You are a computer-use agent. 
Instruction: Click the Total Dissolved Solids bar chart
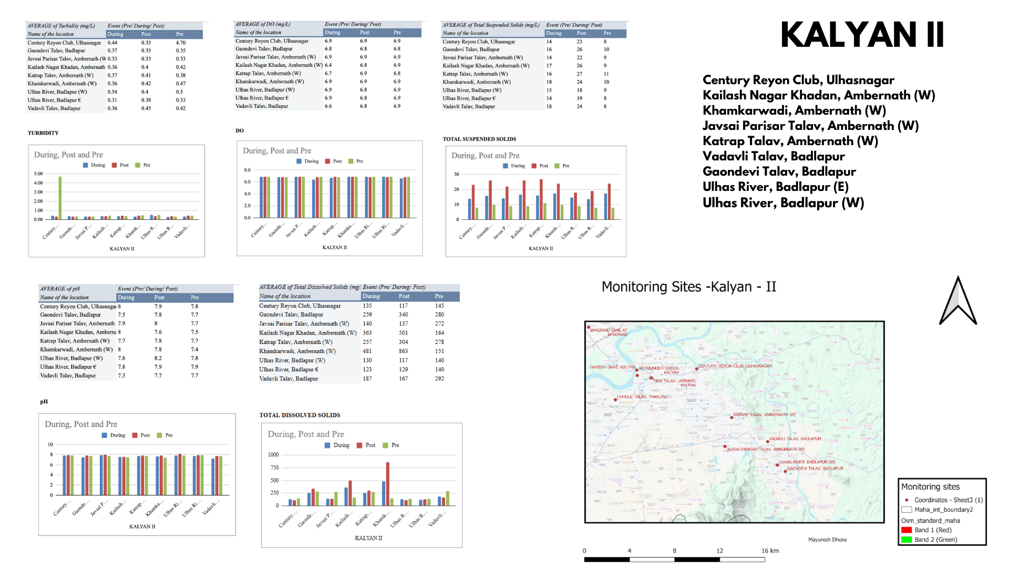[362, 485]
